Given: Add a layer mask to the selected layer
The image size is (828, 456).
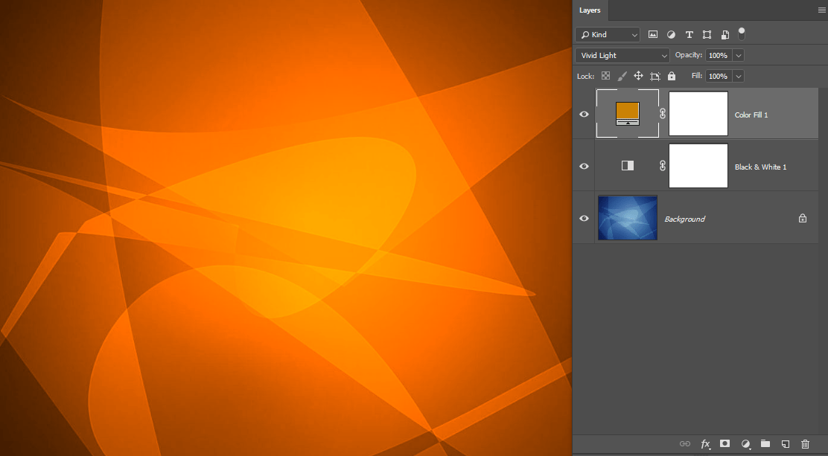Looking at the screenshot, I should [x=724, y=444].
